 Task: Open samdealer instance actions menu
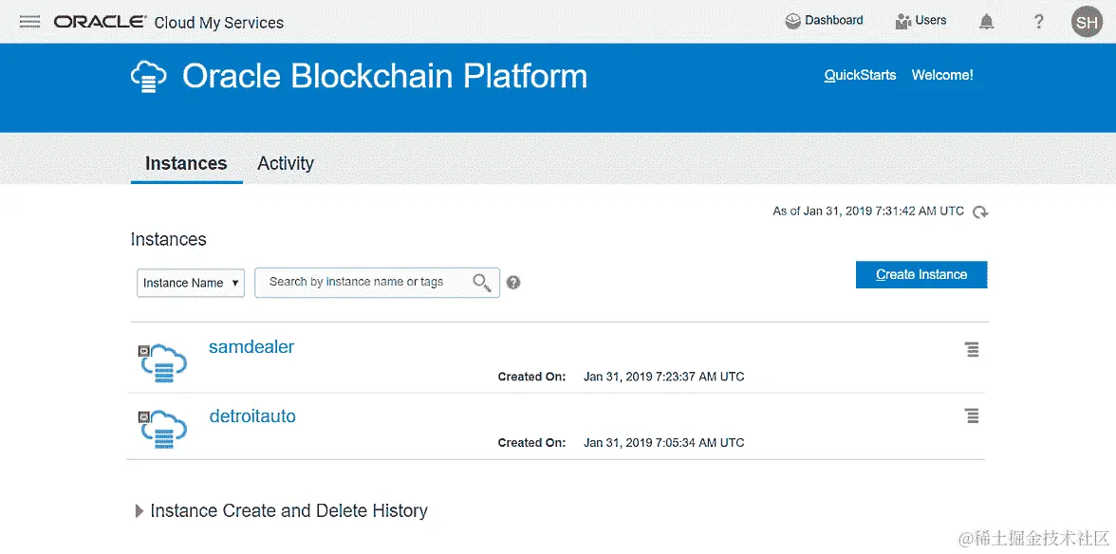[x=972, y=350]
